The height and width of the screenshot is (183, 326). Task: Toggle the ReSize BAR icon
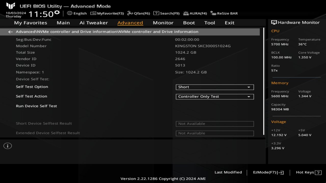tap(213, 13)
